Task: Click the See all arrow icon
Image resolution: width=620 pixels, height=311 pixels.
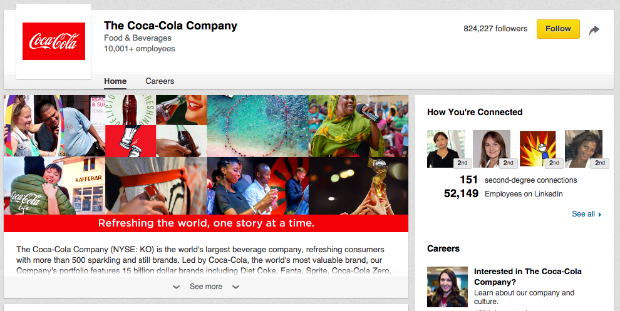Action: tap(600, 215)
